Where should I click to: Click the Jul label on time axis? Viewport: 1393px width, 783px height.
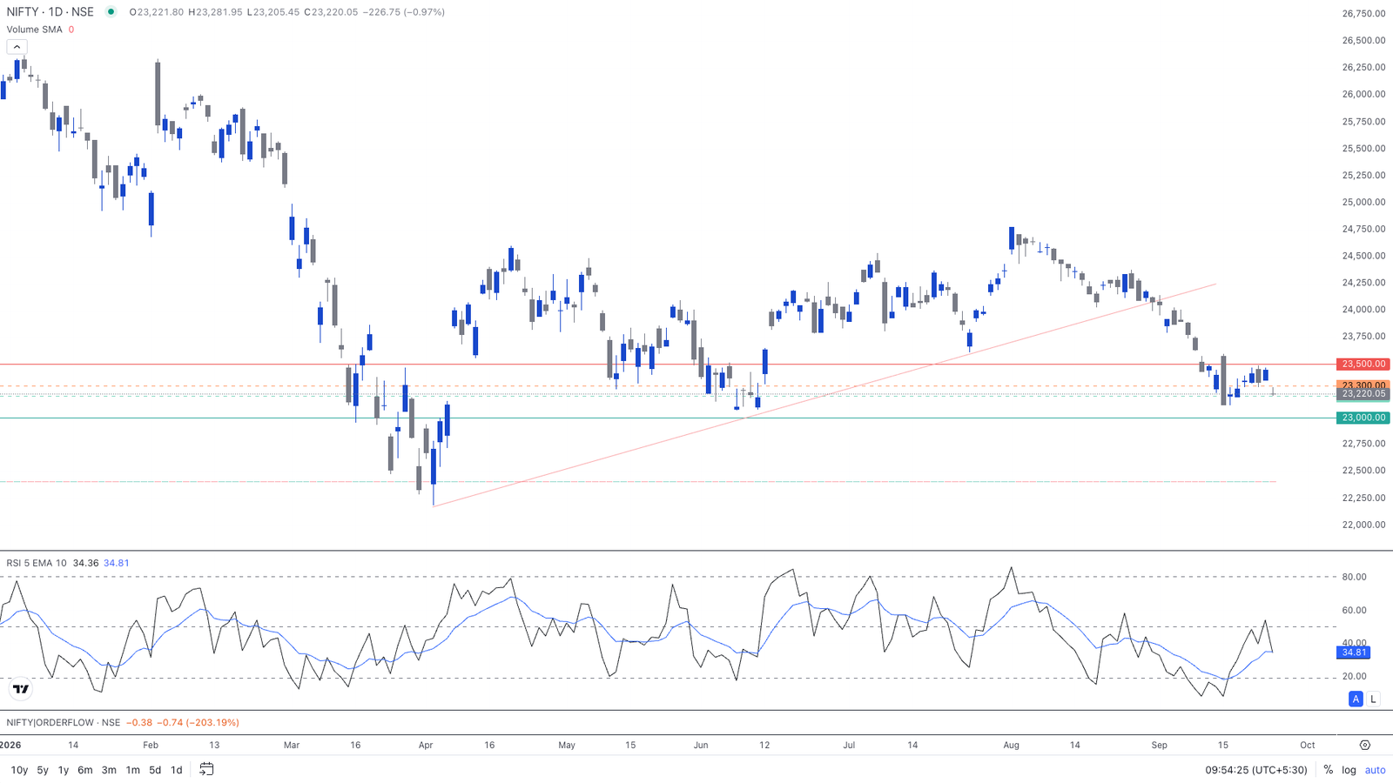849,746
